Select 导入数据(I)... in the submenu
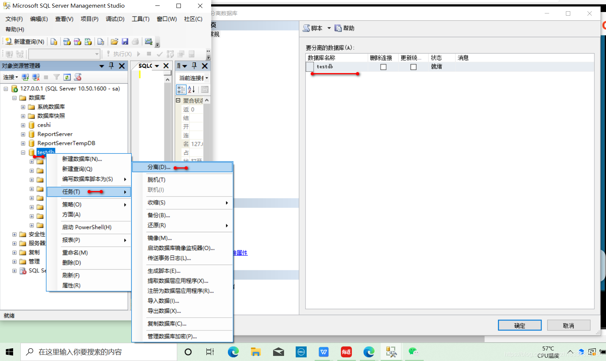Image resolution: width=606 pixels, height=361 pixels. [182, 301]
